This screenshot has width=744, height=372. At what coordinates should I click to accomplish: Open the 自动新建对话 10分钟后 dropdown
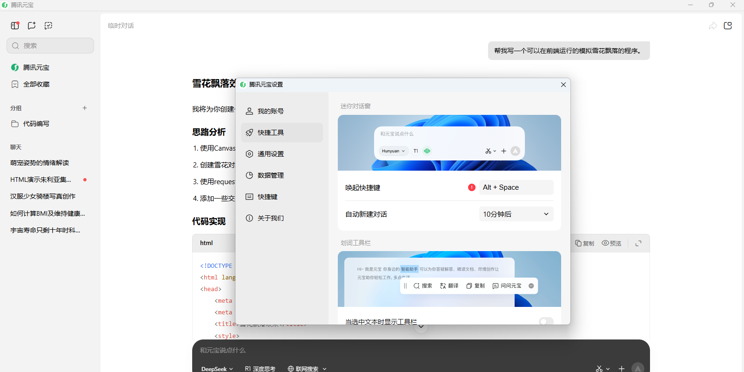coord(516,214)
